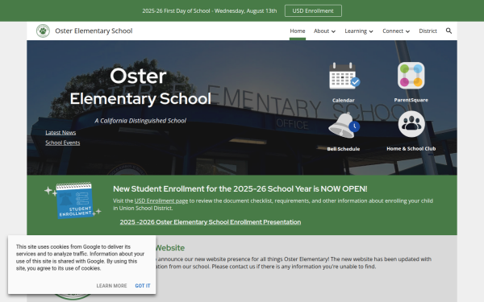Open the ParentSquare icon
This screenshot has width=484, height=302.
(x=411, y=76)
